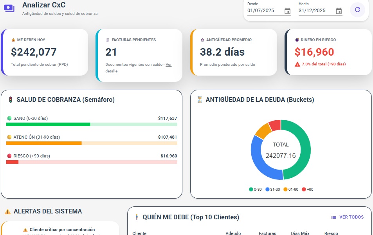Viewport: 373px width, 235px height.
Task: Click the Analizar CxC money icon
Action: pos(9,9)
